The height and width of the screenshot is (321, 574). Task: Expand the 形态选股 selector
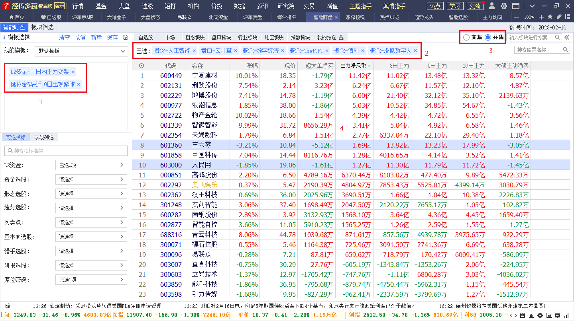91,194
